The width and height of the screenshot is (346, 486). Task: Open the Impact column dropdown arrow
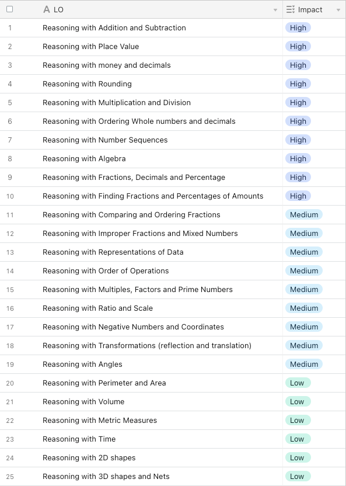pos(338,10)
